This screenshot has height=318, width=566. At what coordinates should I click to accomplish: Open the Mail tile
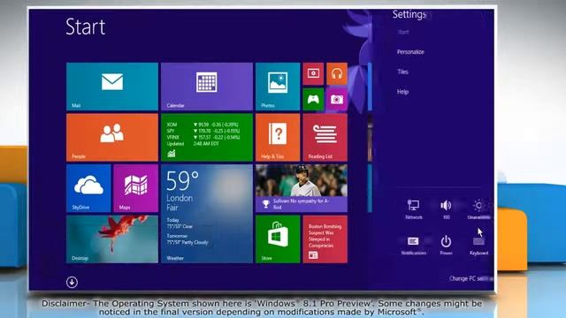112,87
